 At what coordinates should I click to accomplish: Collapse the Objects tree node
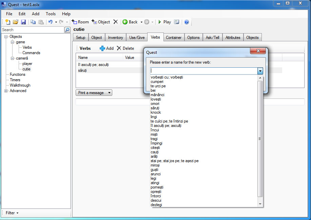tap(6, 37)
